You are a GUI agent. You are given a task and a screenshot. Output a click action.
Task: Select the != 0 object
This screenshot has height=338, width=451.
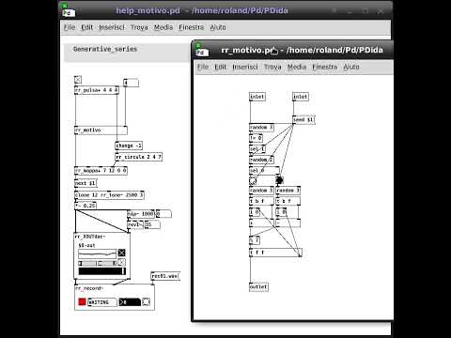click(x=256, y=138)
